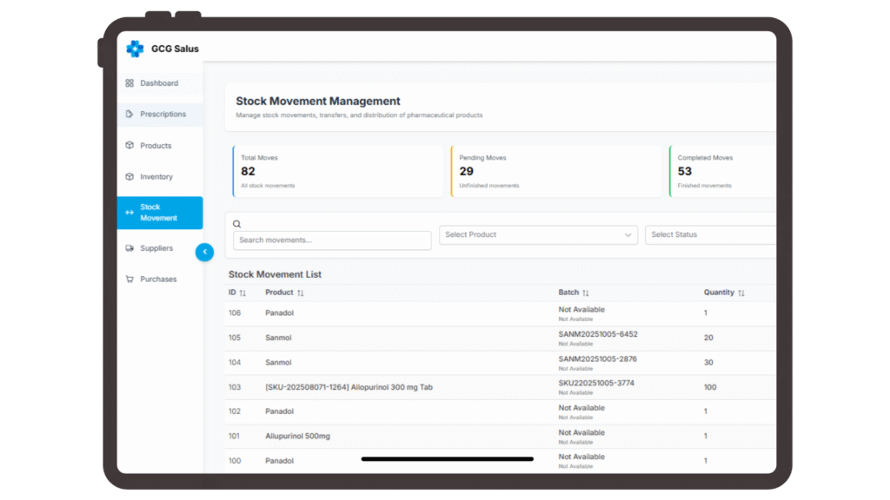890x500 pixels.
Task: Click the Suppliers truck icon
Action: tap(130, 248)
